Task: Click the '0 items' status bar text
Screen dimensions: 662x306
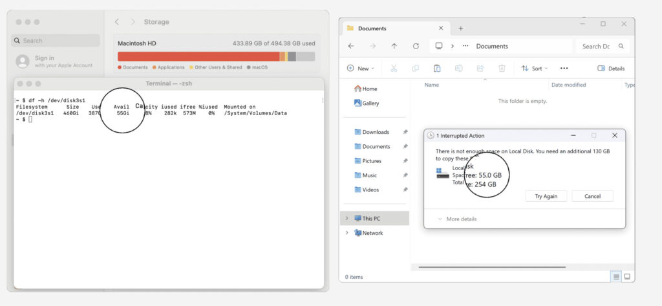Action: click(354, 277)
